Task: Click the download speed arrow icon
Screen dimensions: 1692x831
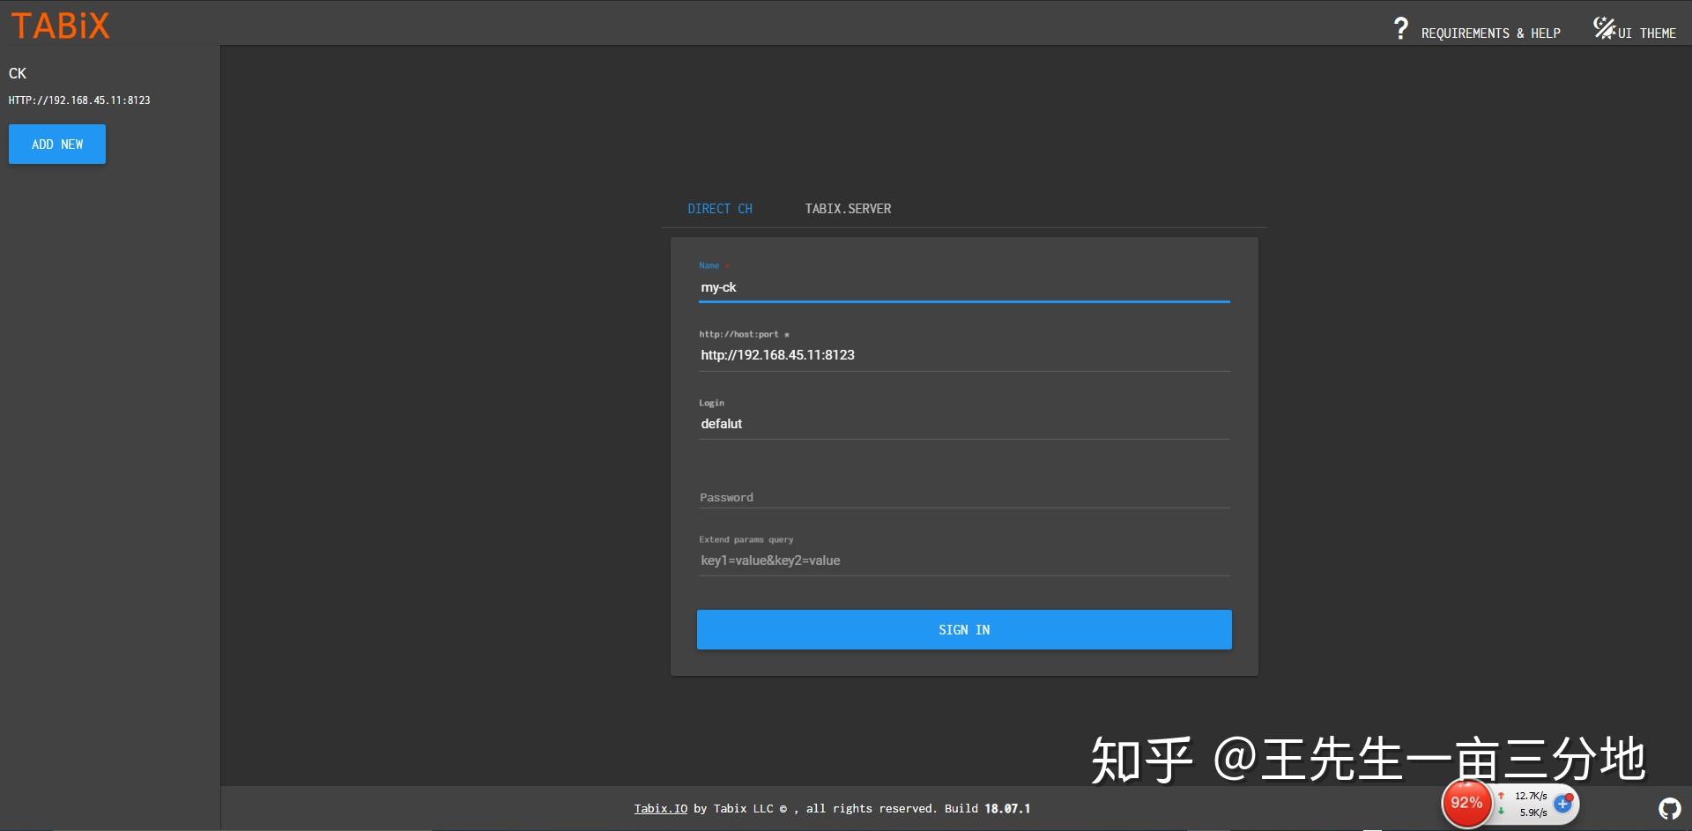Action: point(1503,812)
